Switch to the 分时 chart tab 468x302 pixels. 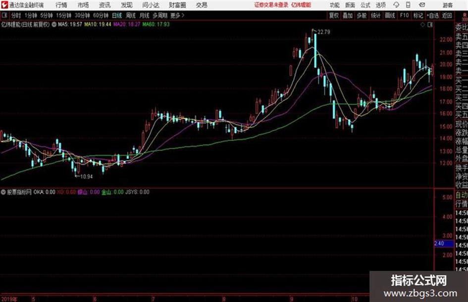point(16,15)
